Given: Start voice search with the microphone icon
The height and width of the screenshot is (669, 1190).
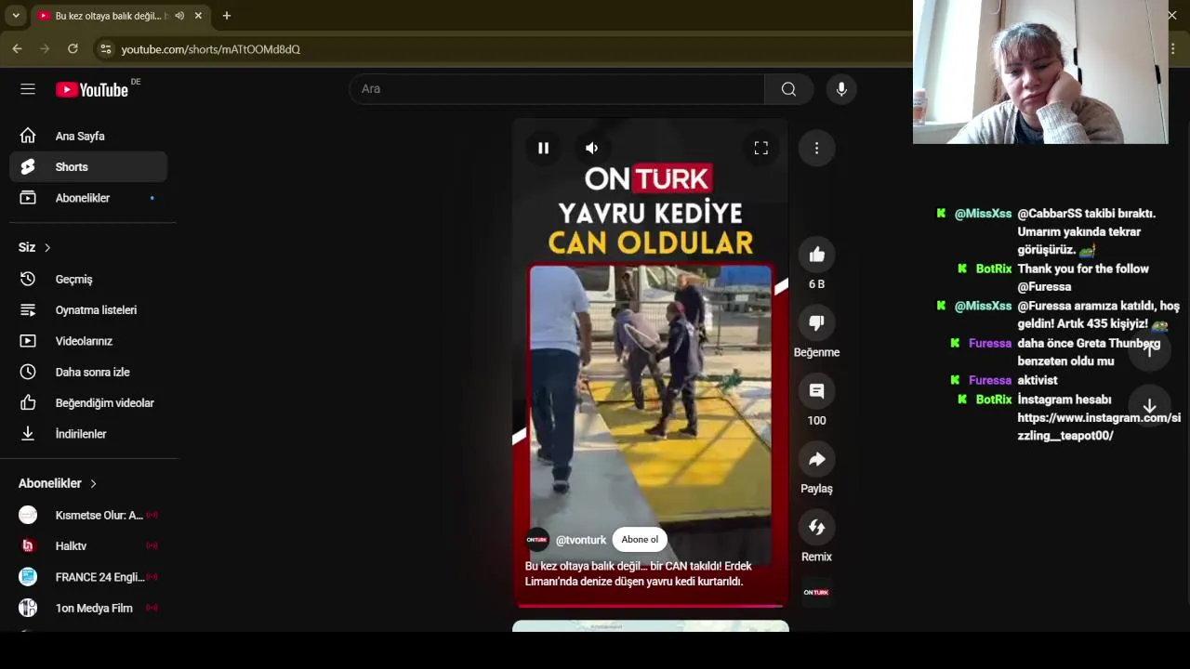Looking at the screenshot, I should (841, 89).
